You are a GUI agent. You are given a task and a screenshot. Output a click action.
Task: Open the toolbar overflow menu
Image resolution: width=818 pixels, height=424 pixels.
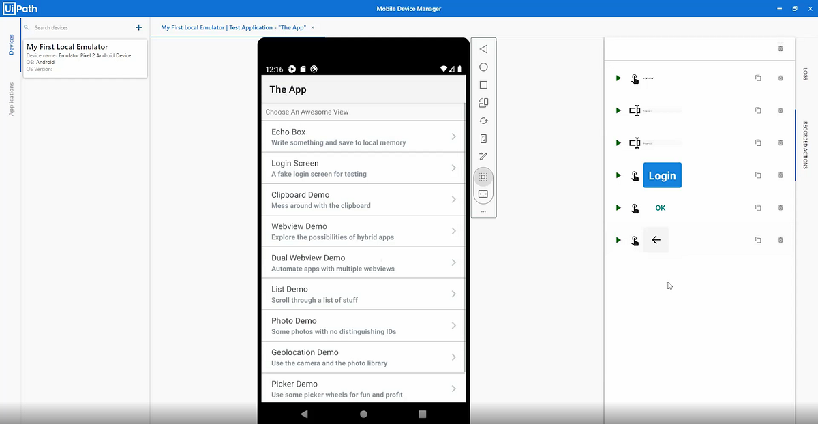[483, 211]
